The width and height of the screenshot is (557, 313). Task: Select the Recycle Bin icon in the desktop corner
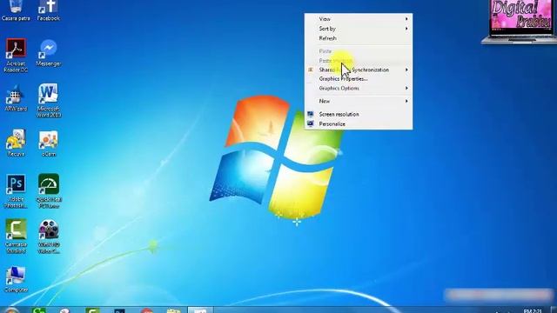coord(16,10)
